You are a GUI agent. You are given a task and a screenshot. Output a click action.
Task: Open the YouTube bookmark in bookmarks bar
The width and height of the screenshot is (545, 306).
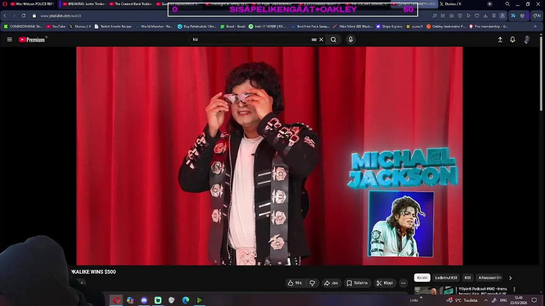(56, 26)
